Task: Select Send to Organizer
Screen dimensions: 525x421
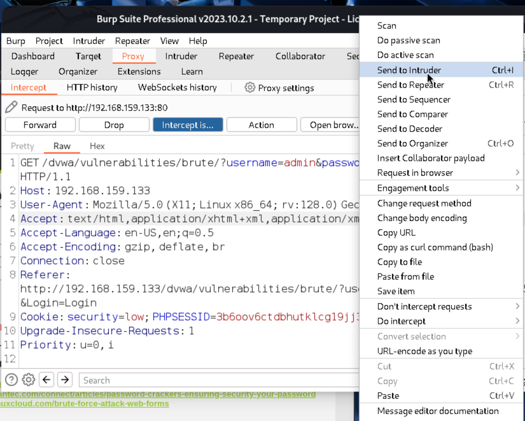Action: (442, 143)
